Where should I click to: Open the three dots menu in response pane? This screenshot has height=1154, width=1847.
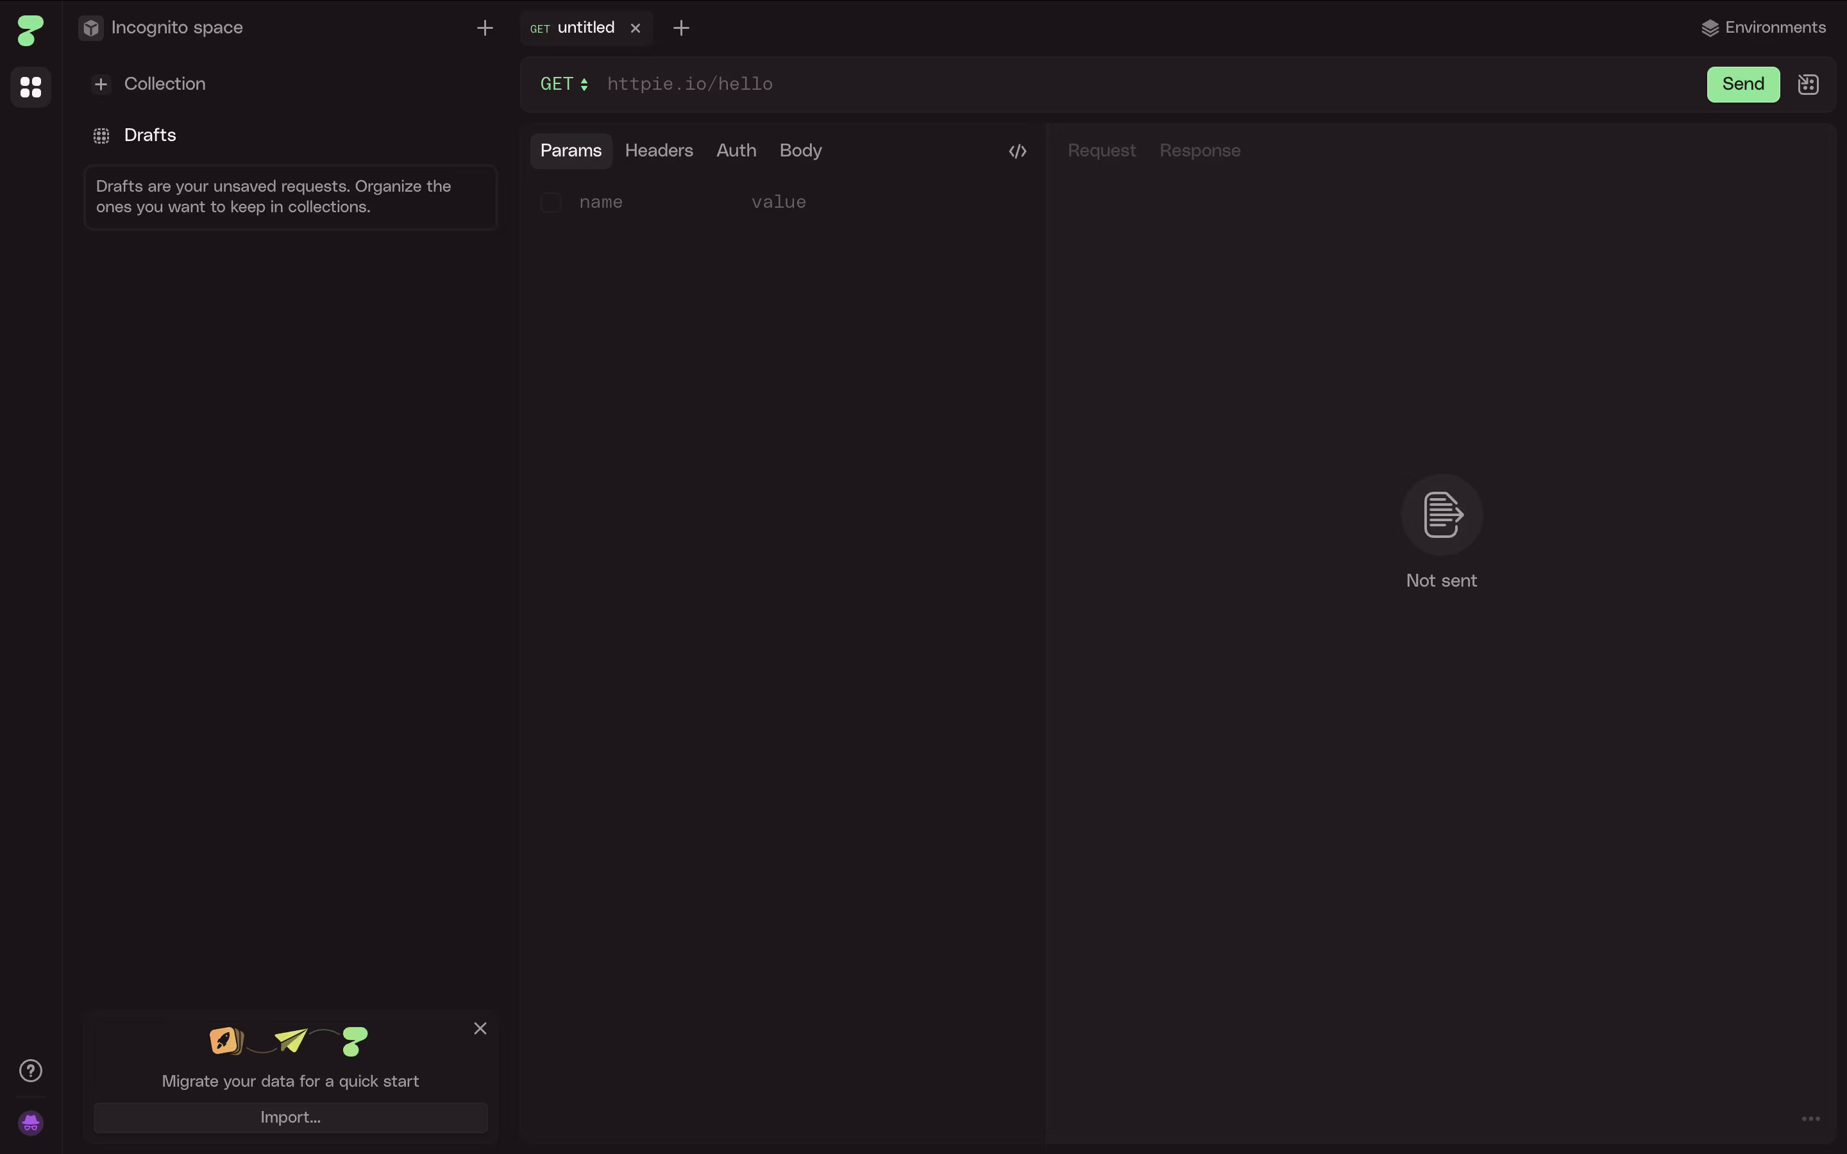pyautogui.click(x=1810, y=1119)
